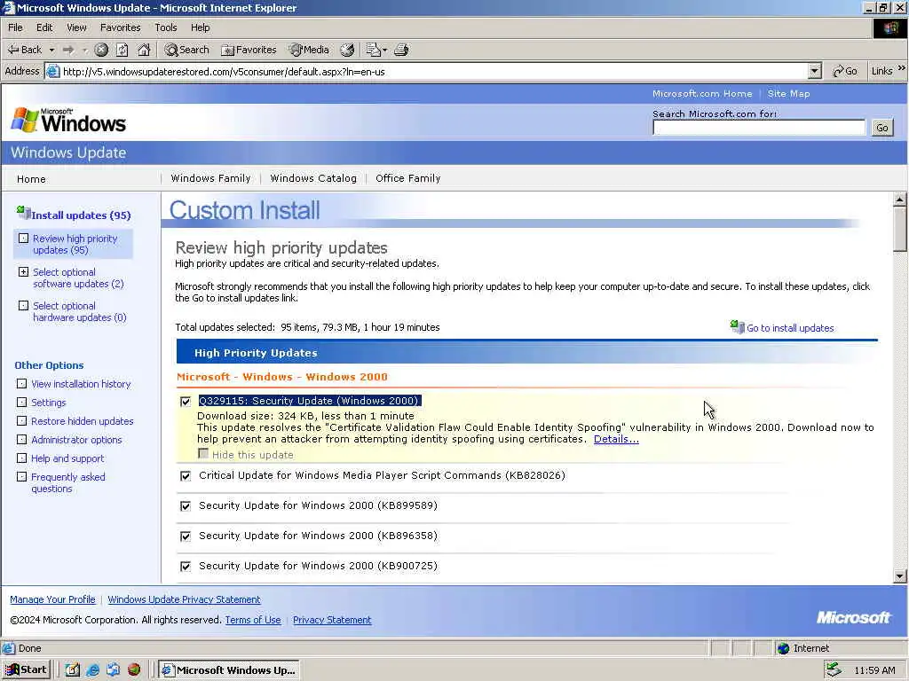Open Show Desktop quick launch icon in taskbar
Screen dimensions: 909x681
73,670
